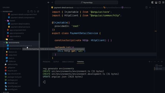This screenshot has width=165, height=93.
Task: Switch to the PROBLEMS tab
Action: click(x=46, y=62)
